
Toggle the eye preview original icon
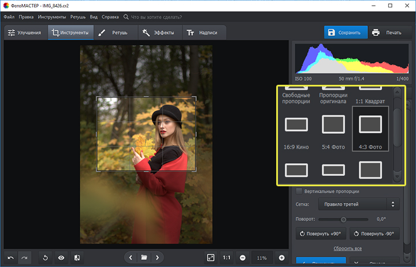61,257
